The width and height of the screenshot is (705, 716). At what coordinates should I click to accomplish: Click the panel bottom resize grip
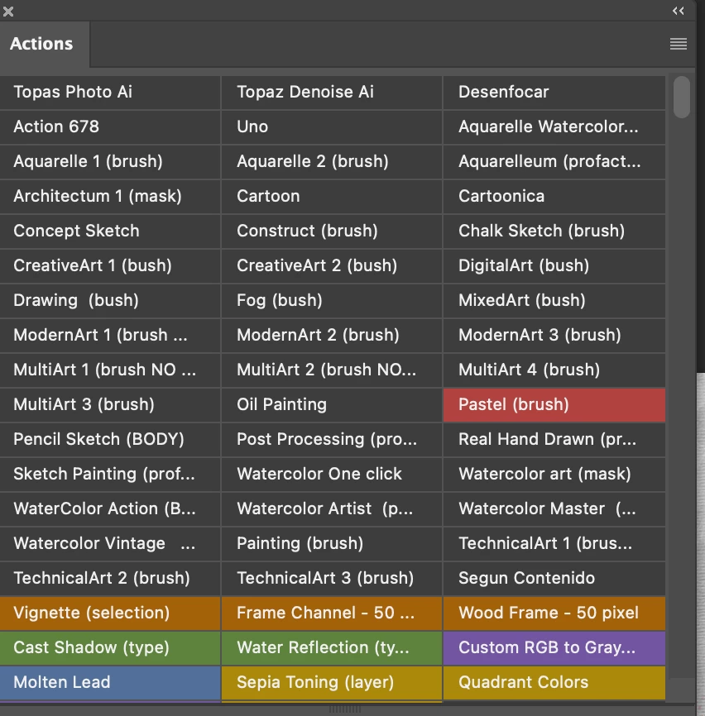pyautogui.click(x=345, y=709)
